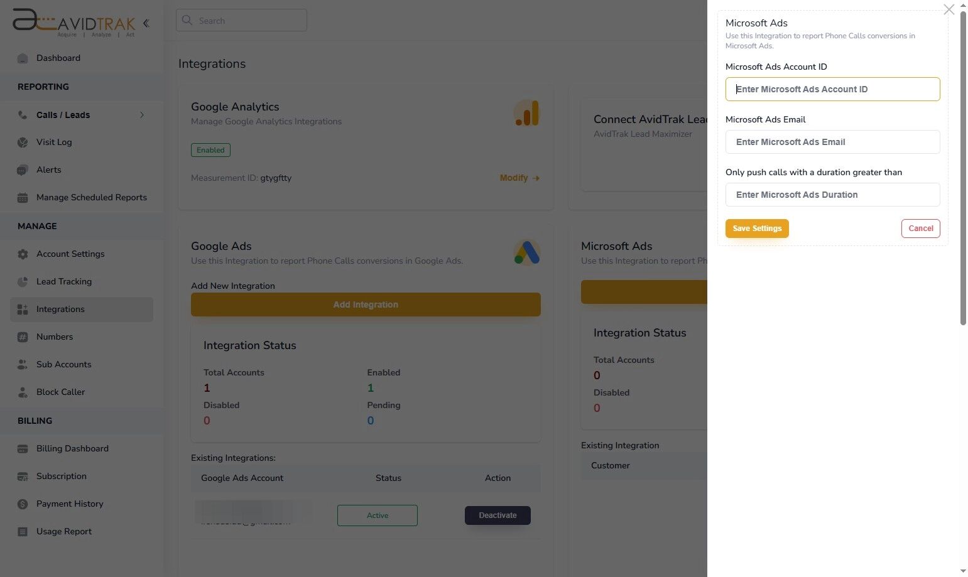This screenshot has height=577, width=968.
Task: Collapse the sidebar using the left chevron
Action: pyautogui.click(x=146, y=23)
